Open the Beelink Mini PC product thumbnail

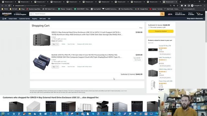coord(41,62)
